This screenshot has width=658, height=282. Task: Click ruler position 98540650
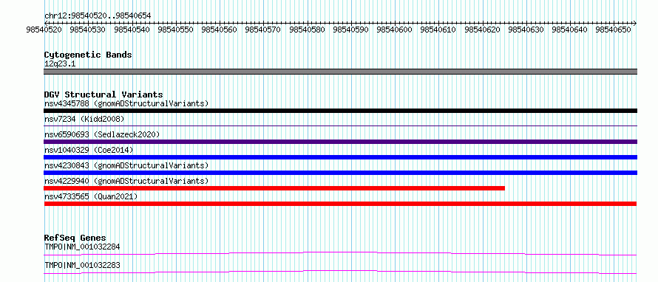pyautogui.click(x=614, y=30)
